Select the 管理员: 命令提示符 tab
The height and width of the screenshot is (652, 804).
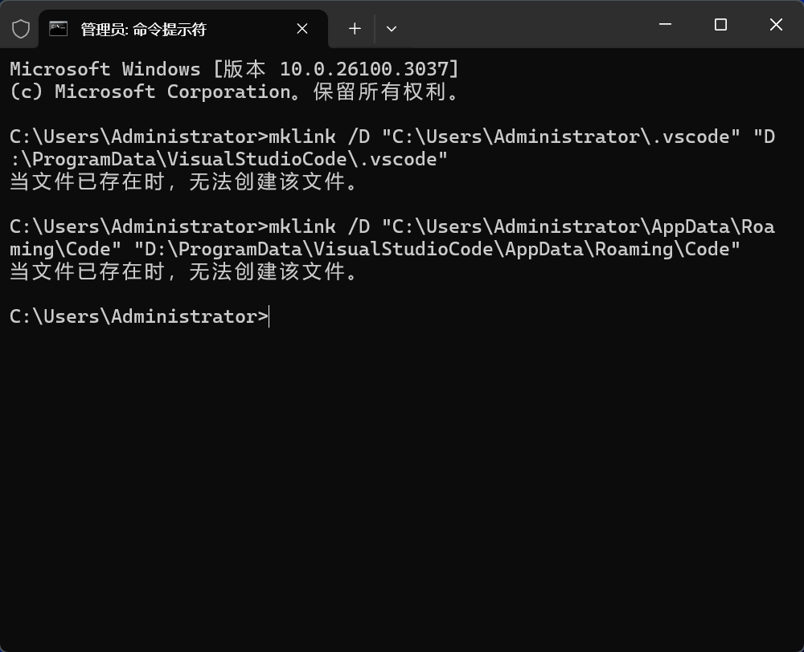[x=145, y=29]
